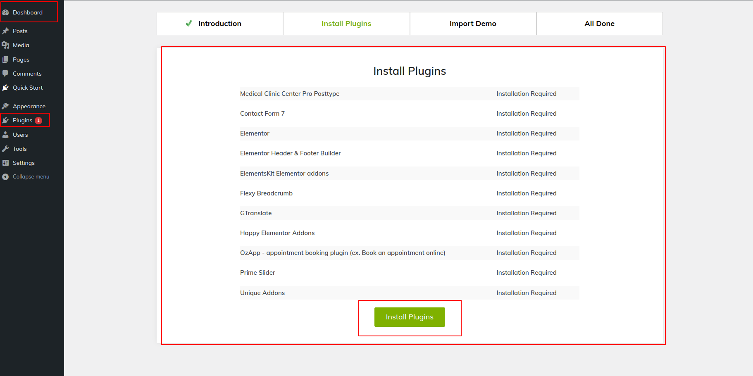Go to the Import Demo step
This screenshot has width=753, height=376.
[473, 24]
